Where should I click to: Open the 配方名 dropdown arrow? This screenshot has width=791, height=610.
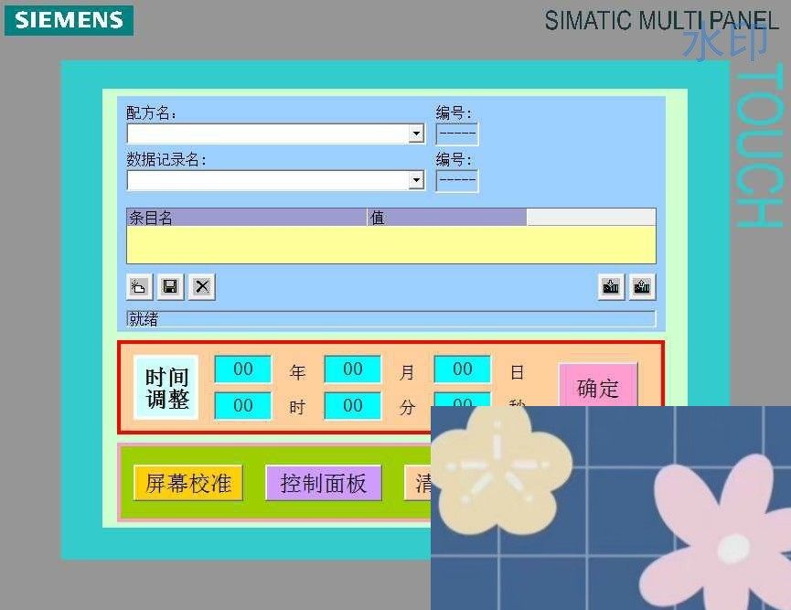416,134
